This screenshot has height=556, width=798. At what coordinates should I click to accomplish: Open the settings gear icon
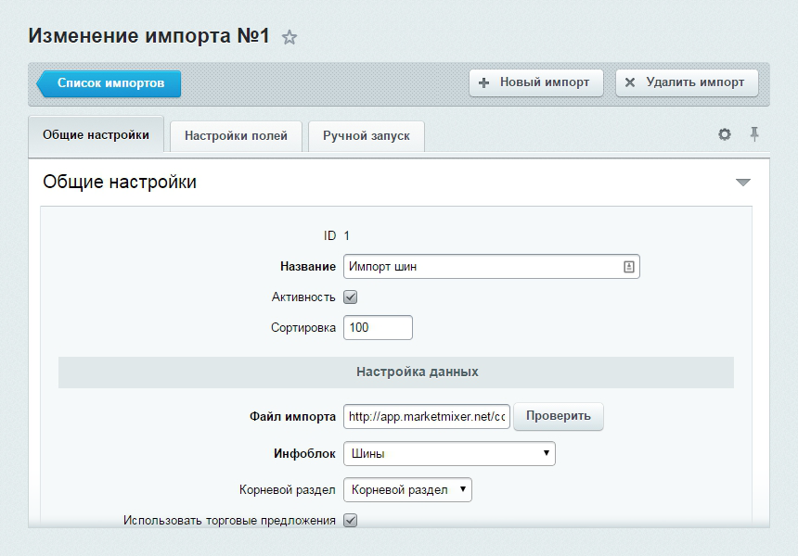(x=725, y=134)
